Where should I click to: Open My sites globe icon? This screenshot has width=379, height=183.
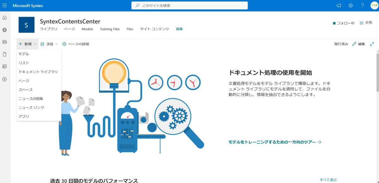click(4, 30)
